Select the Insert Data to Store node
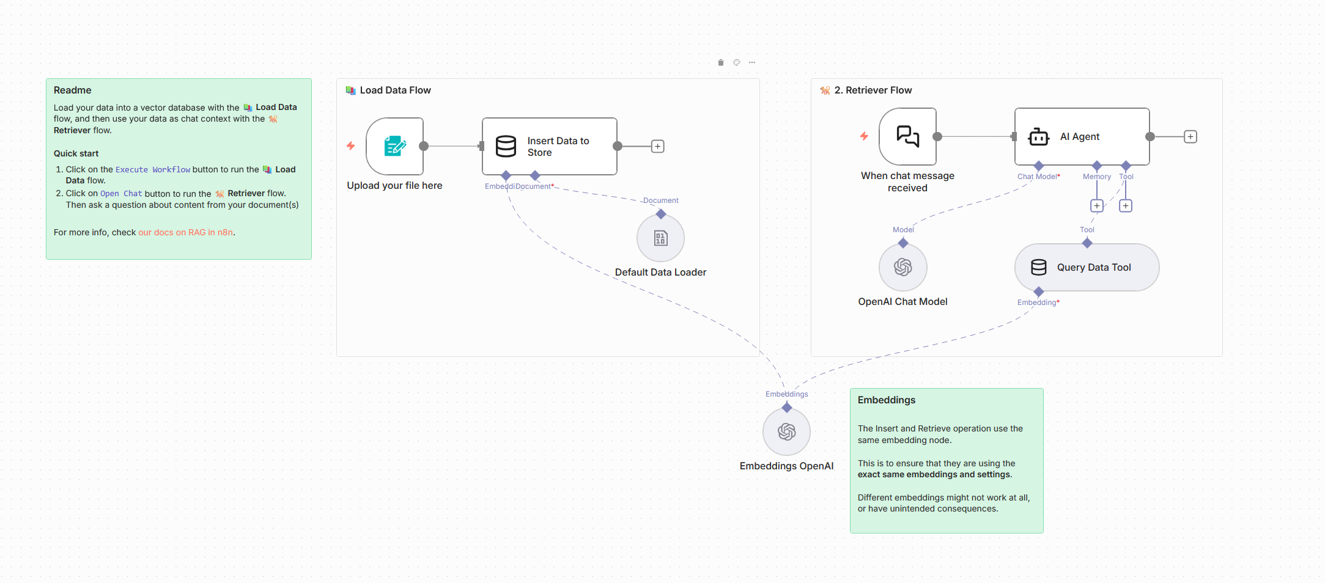Viewport: 1325px width, 583px height. [549, 147]
